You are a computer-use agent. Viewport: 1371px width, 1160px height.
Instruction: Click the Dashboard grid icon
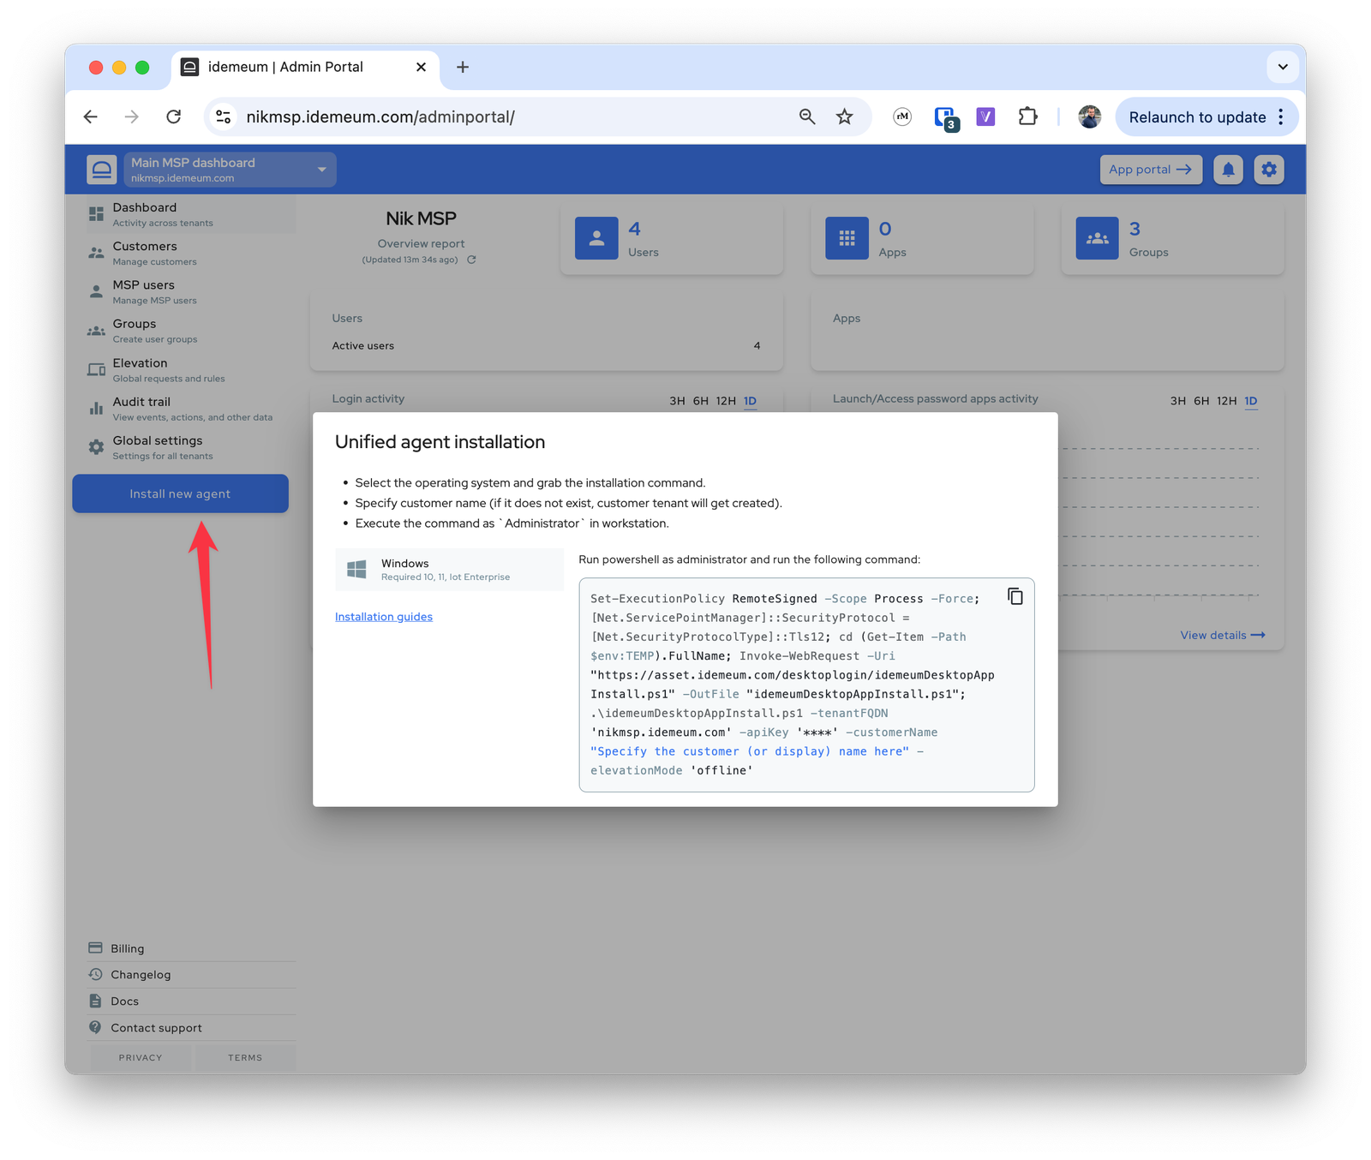96,214
